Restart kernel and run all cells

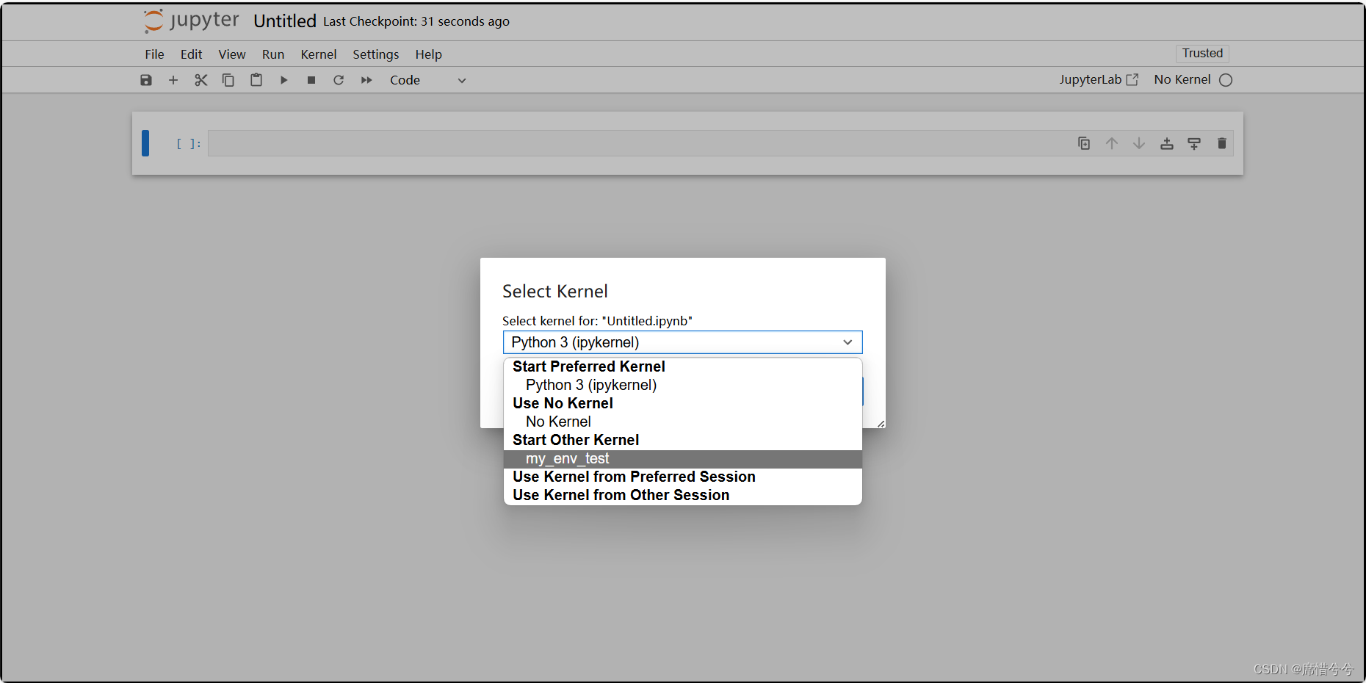(366, 80)
